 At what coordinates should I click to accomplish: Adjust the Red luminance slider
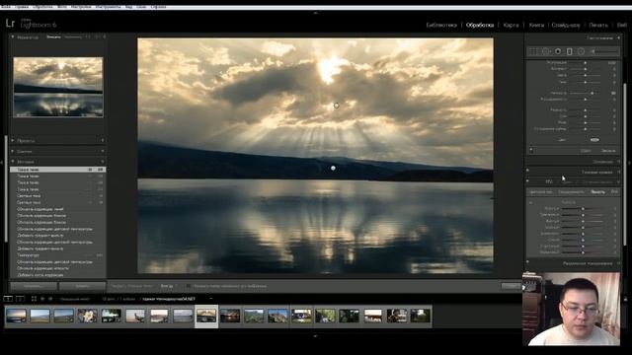(583, 208)
